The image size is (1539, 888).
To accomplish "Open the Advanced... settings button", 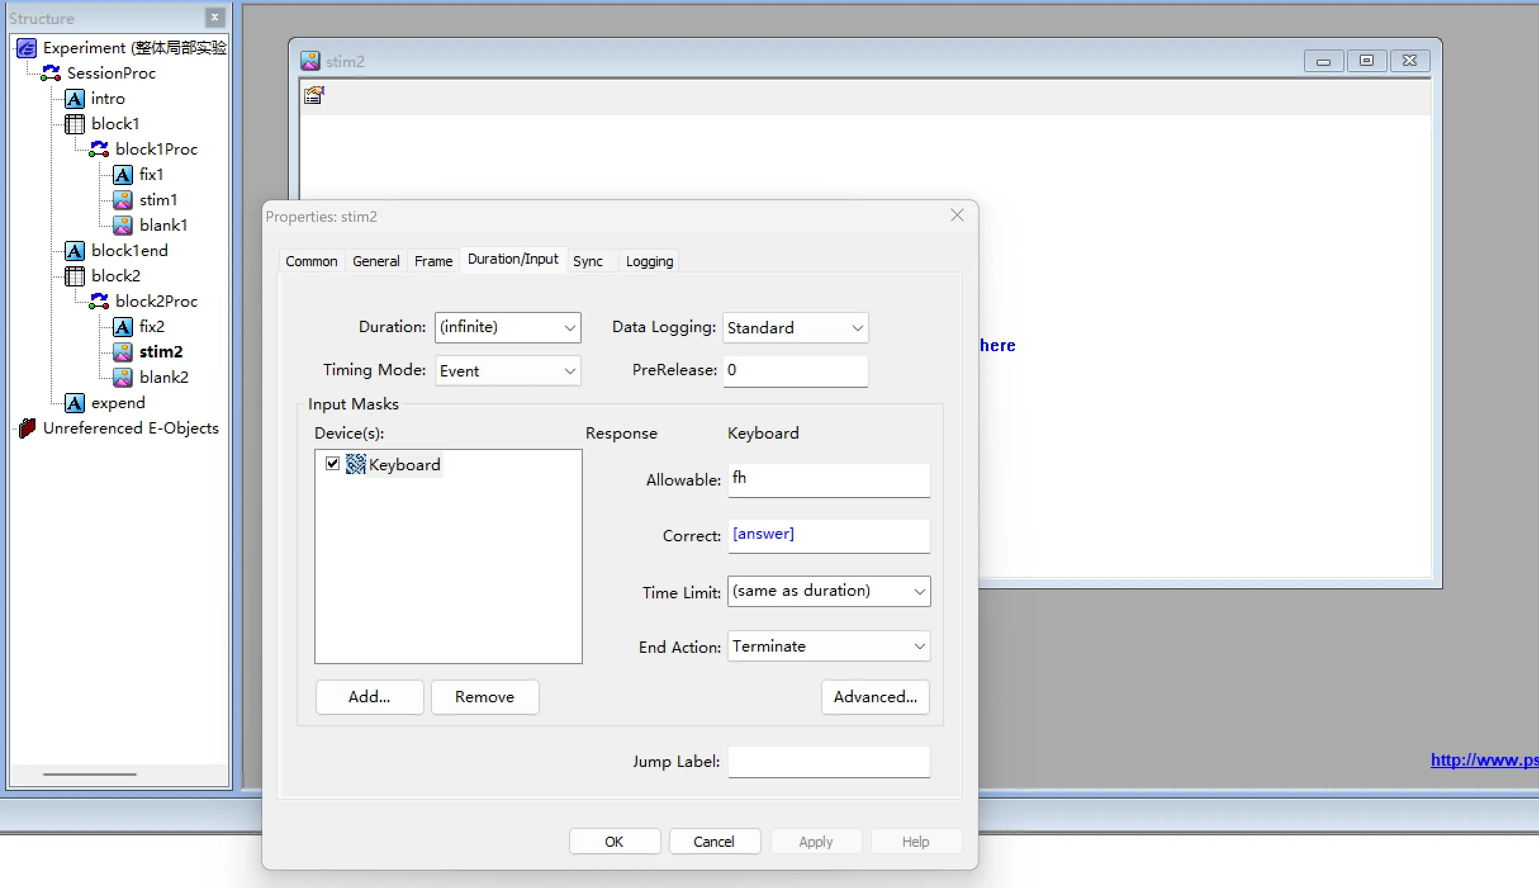I will point(876,697).
